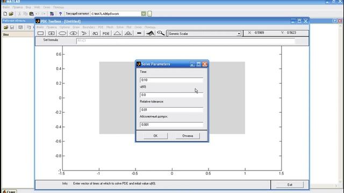The image size is (344, 193).
Task: Browse for folder next to current directory
Action: click(x=149, y=14)
